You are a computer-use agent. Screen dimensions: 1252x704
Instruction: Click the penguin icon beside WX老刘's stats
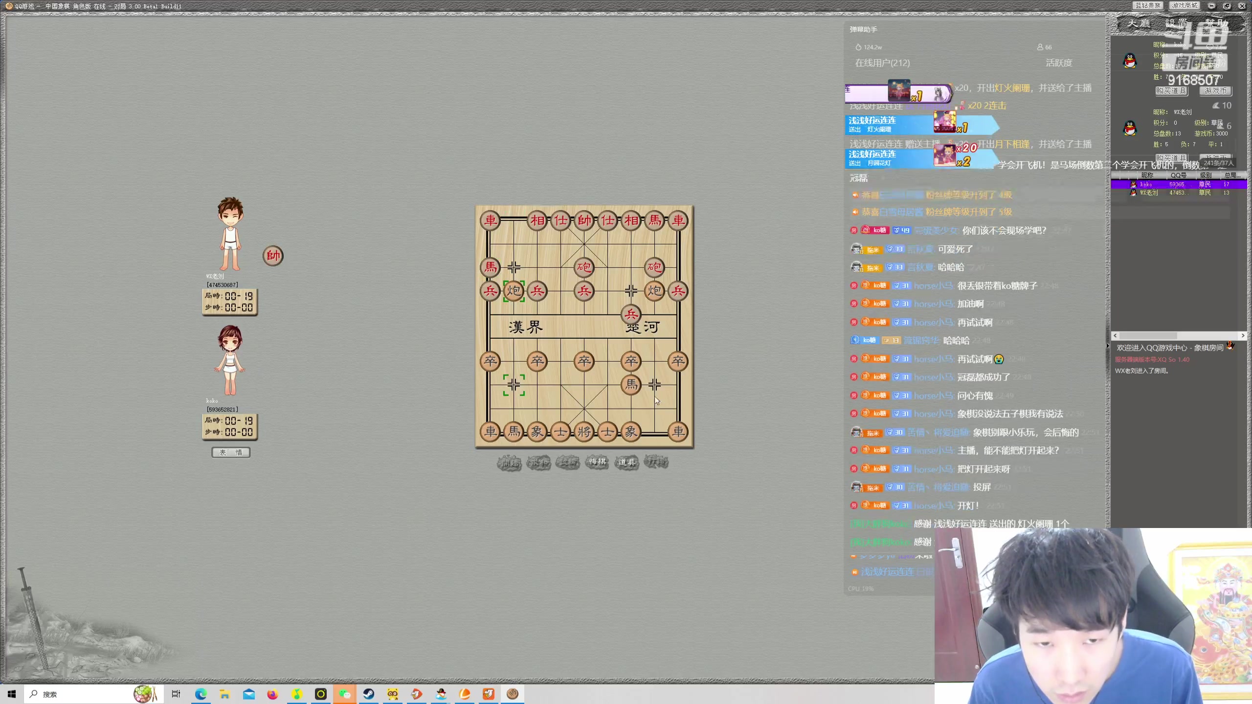1130,128
